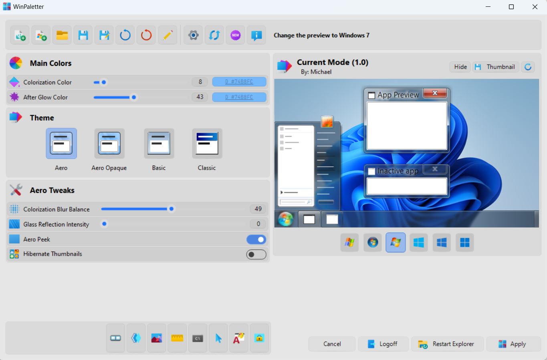Click the Save As floppy-with-pencil icon
This screenshot has width=547, height=360.
(104, 36)
